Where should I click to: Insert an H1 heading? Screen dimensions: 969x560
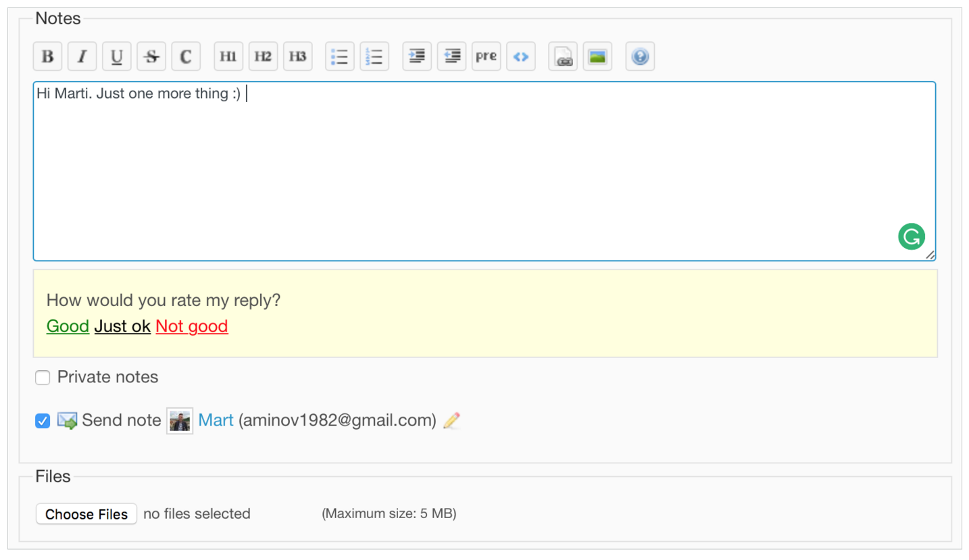[228, 57]
